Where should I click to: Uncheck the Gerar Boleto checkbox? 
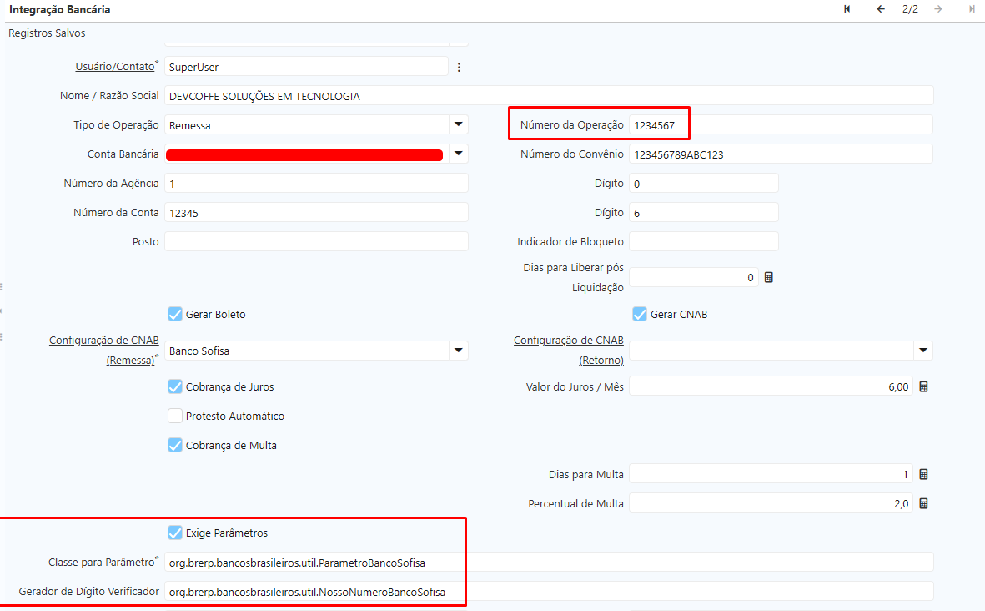click(x=175, y=315)
